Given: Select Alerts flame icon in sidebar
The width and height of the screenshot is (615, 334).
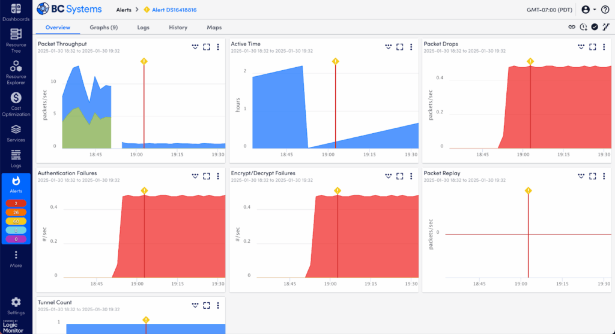Looking at the screenshot, I should [x=16, y=181].
